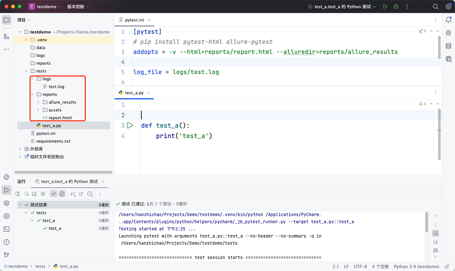Expand the assets folder

click(x=38, y=110)
